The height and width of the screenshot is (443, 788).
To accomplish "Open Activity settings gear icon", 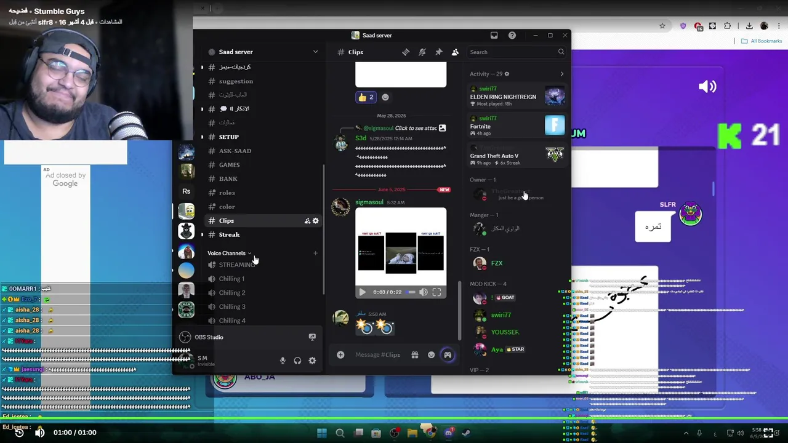I will coord(507,74).
